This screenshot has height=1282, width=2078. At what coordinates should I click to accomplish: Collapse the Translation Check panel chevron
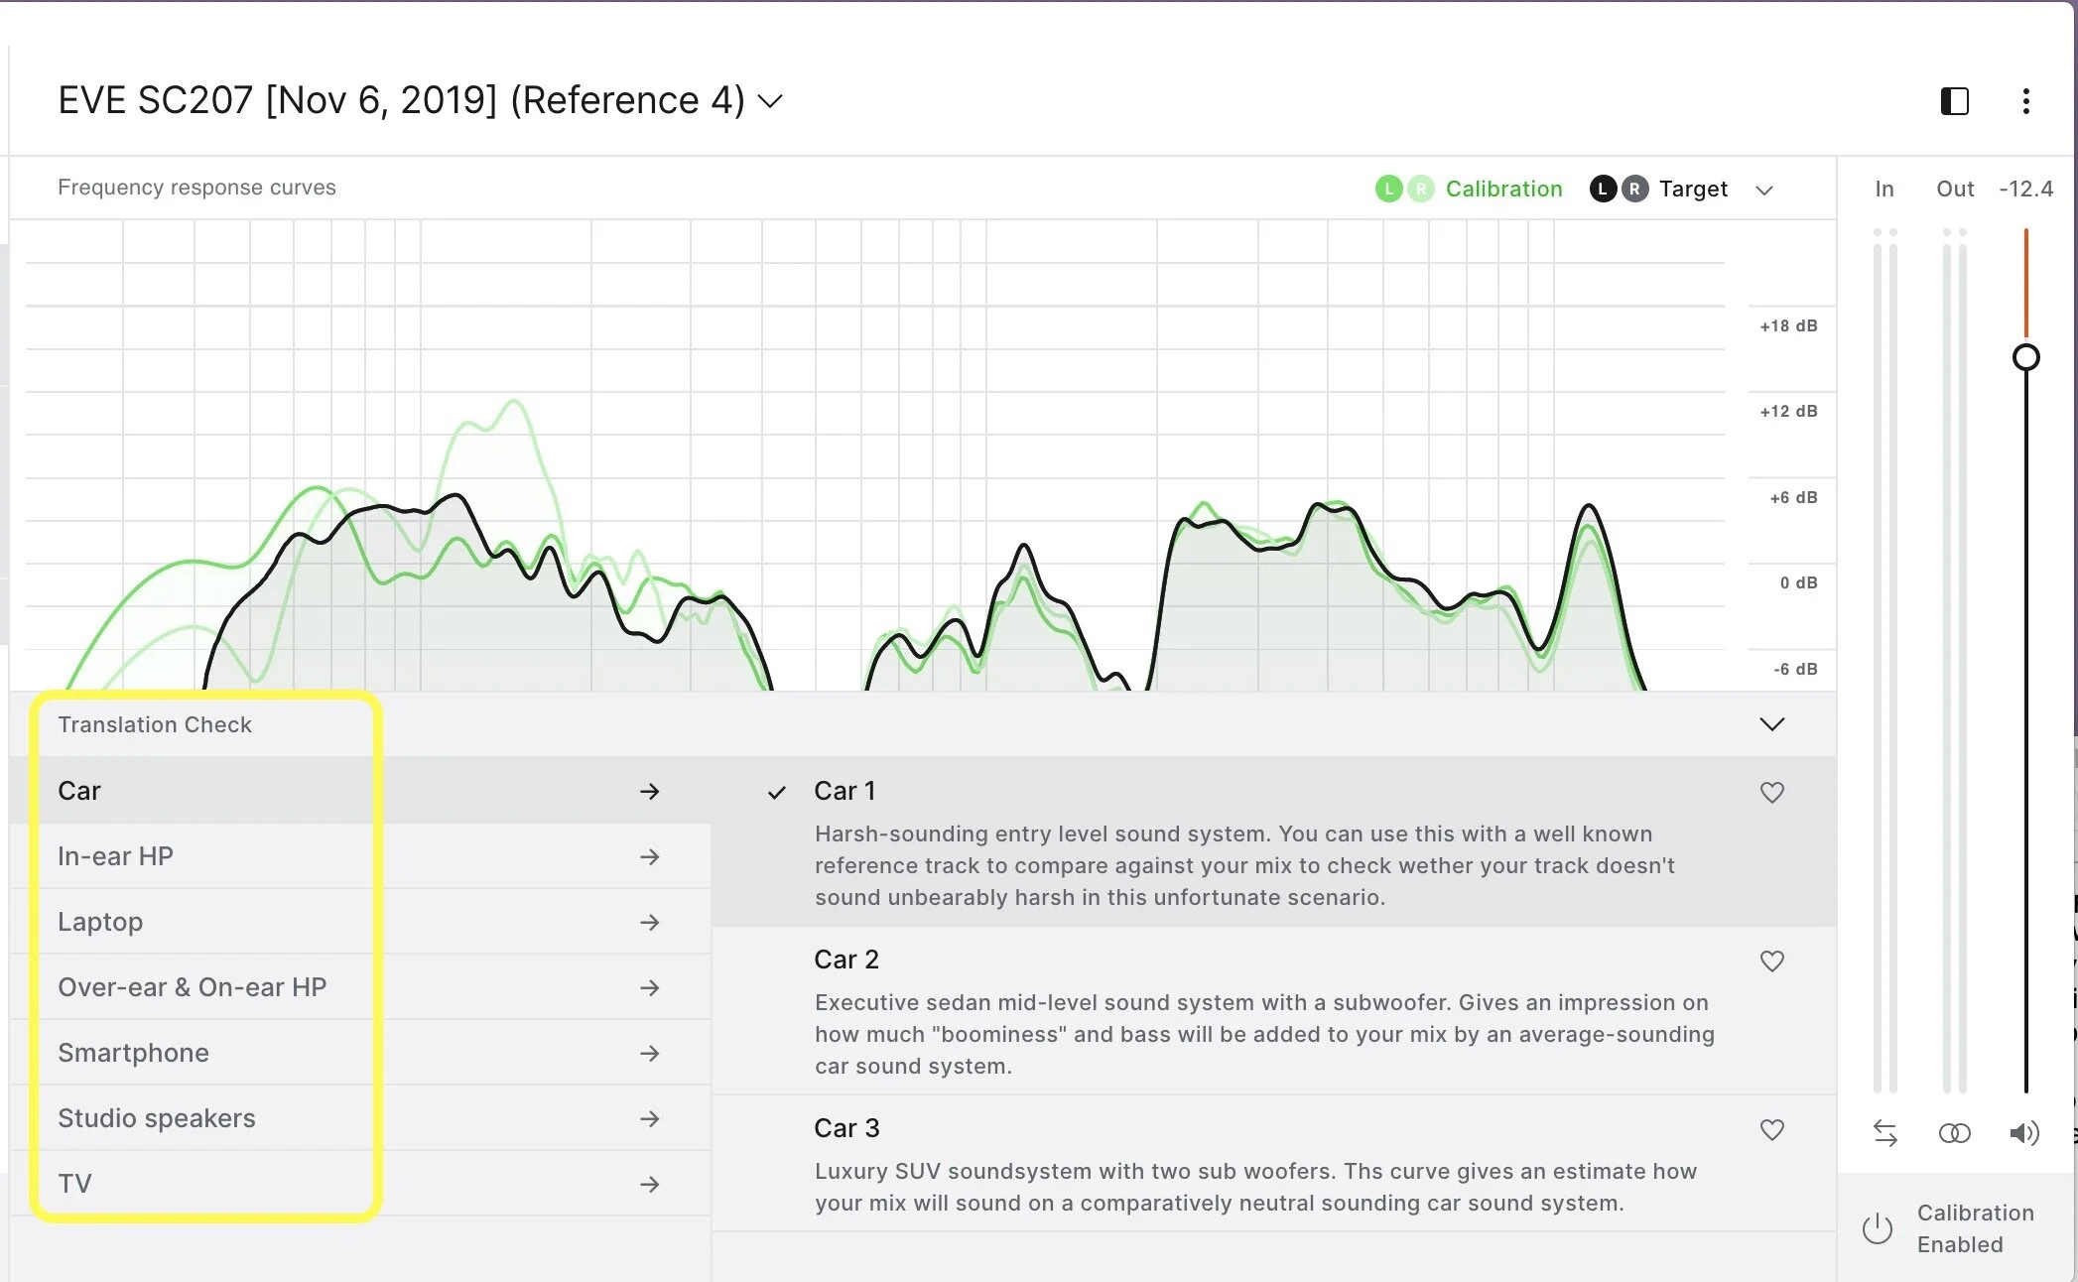(x=1771, y=723)
